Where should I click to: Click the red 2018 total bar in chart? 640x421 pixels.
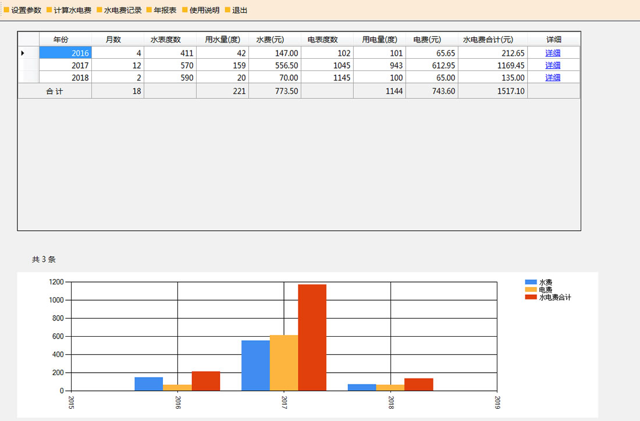(x=419, y=385)
